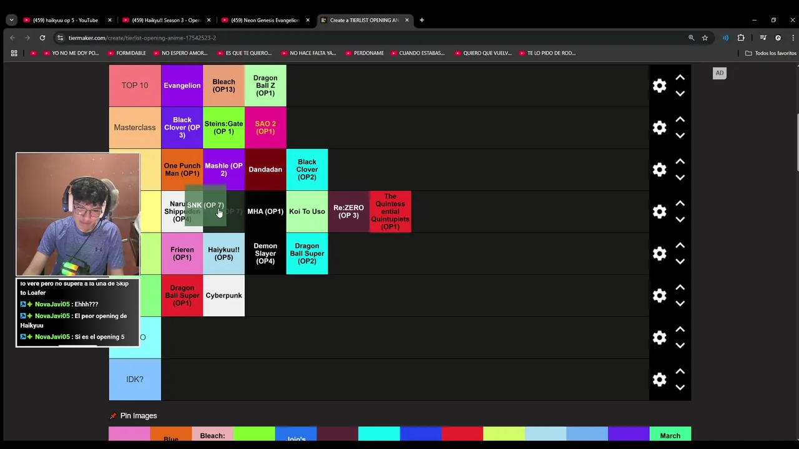Screen dimensions: 799x449
Task: Move Dandadan row down with arrow
Action: pos(680,178)
